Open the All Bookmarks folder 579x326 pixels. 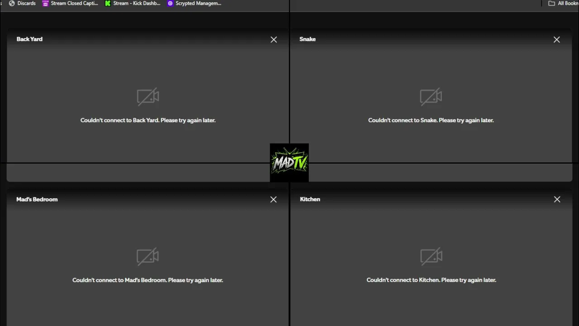point(563,3)
